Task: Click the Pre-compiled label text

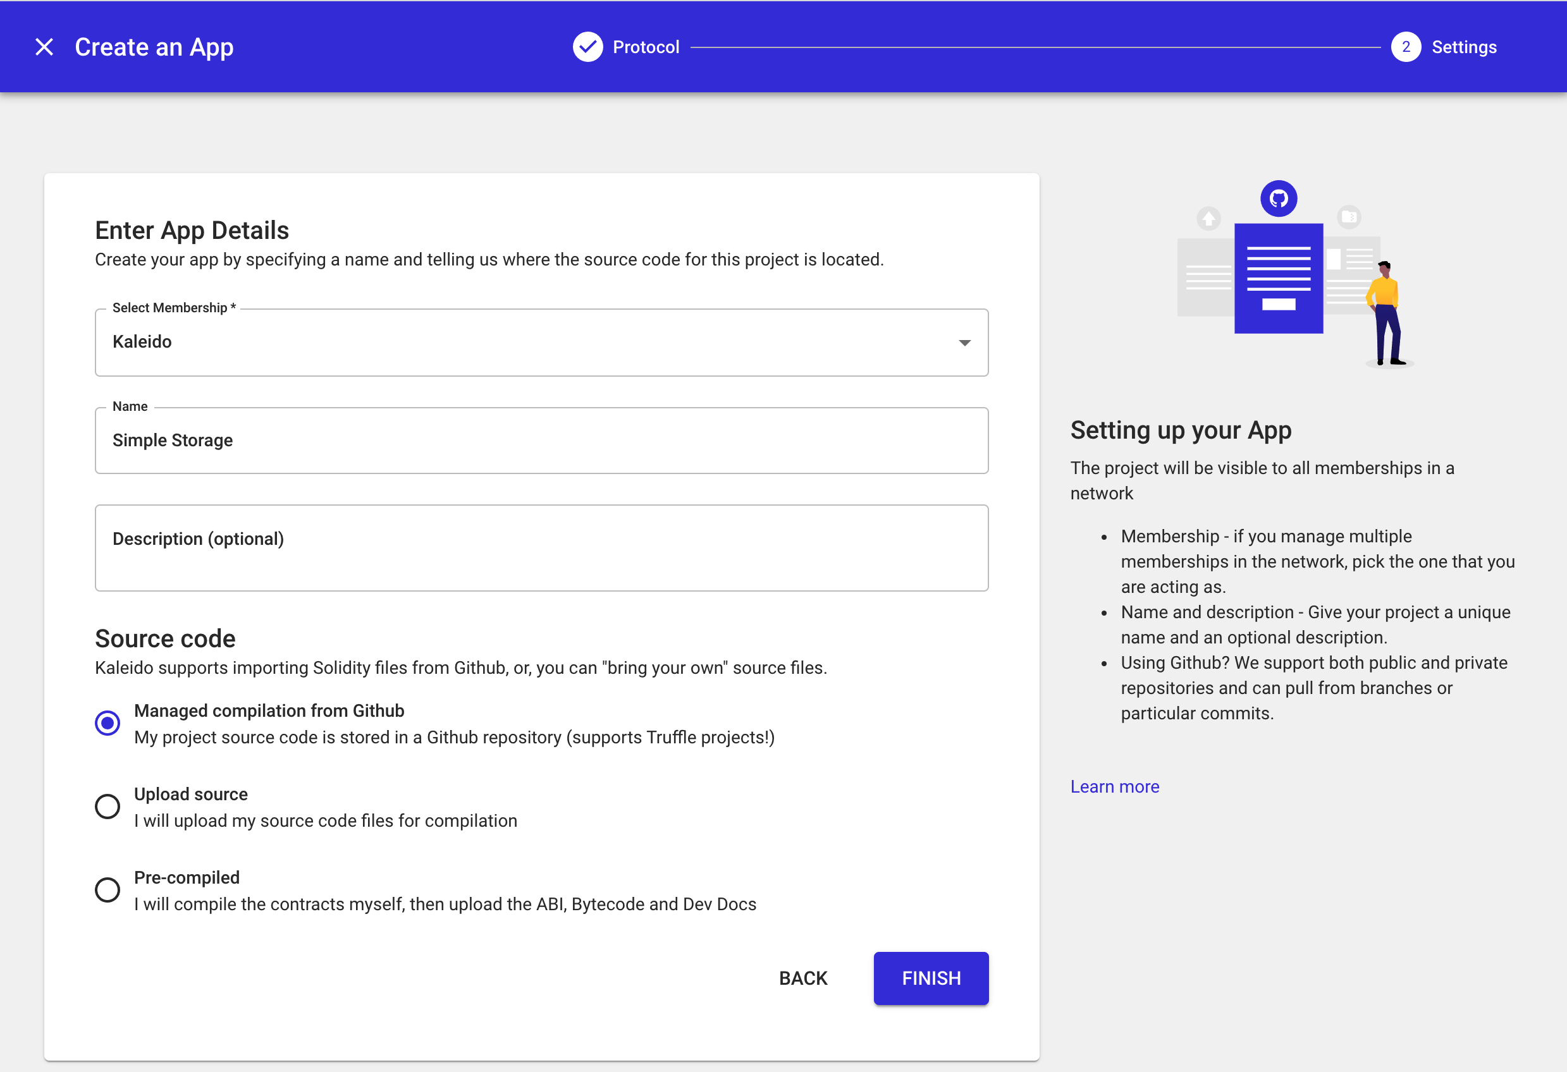Action: [187, 877]
